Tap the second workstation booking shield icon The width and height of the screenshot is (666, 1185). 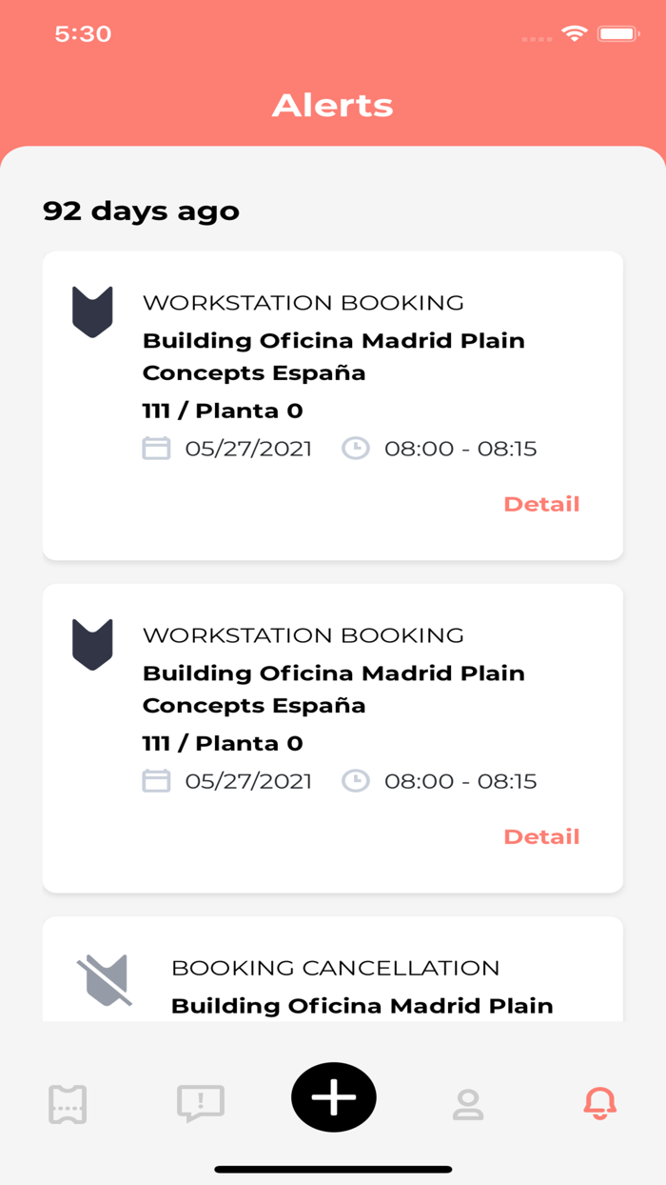[x=92, y=644]
